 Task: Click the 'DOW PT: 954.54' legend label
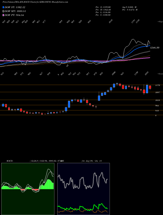point(14,15)
